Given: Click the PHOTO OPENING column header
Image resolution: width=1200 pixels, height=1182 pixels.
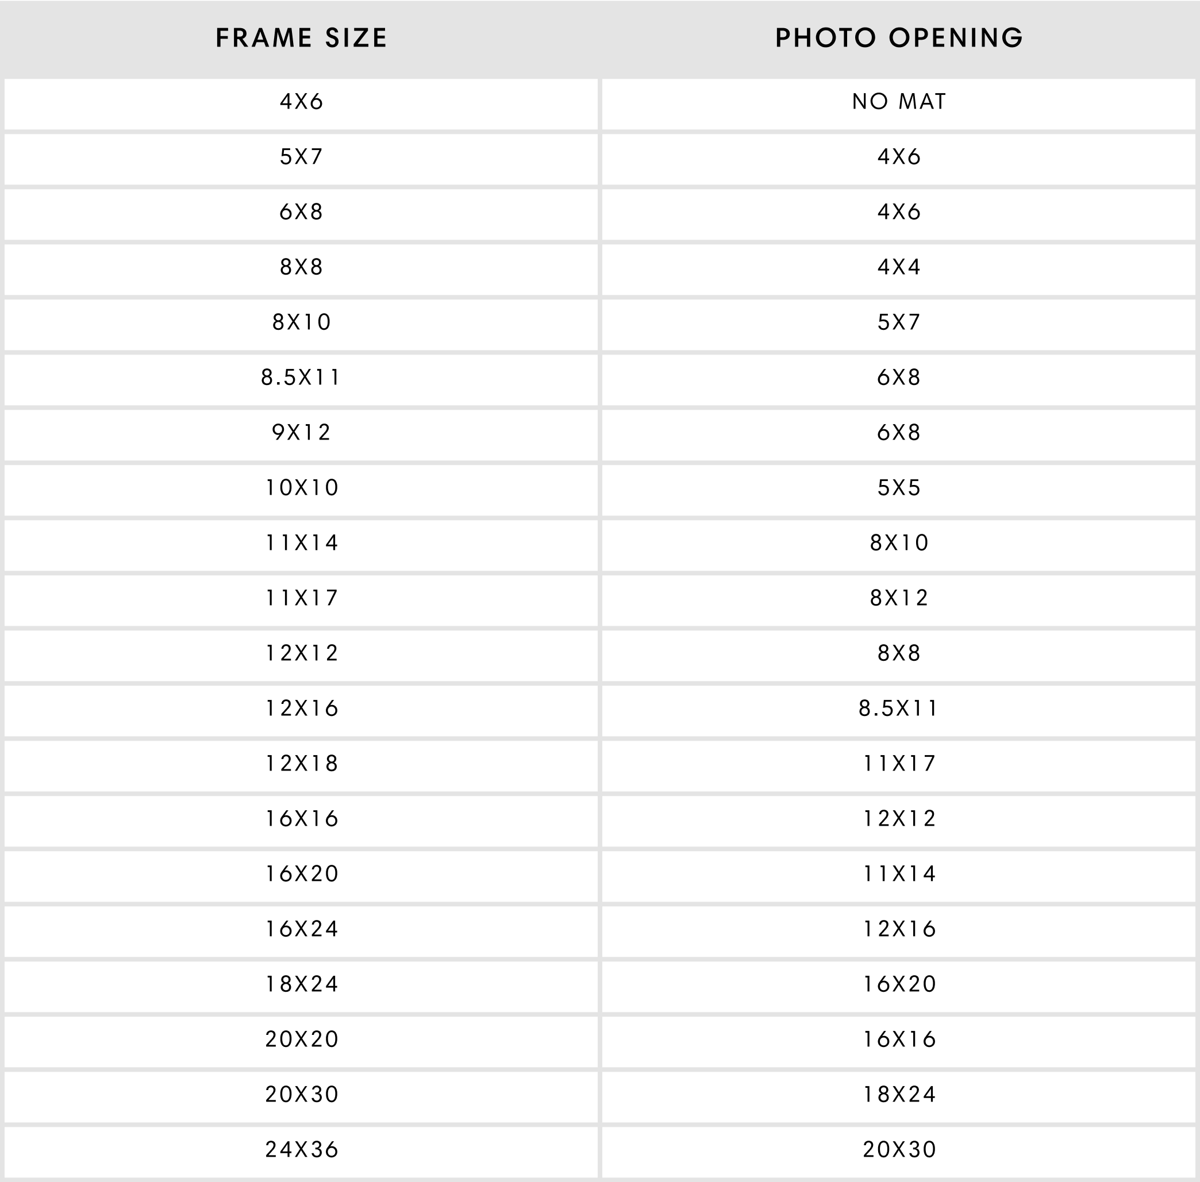Looking at the screenshot, I should (x=898, y=38).
